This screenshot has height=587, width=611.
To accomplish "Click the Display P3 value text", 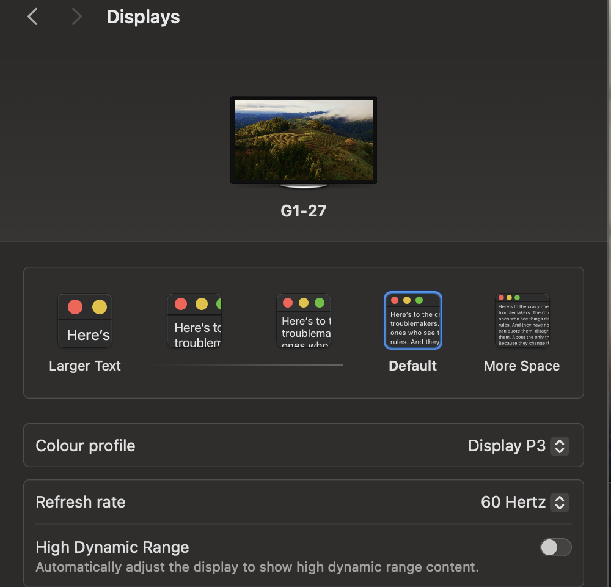I will [x=506, y=446].
